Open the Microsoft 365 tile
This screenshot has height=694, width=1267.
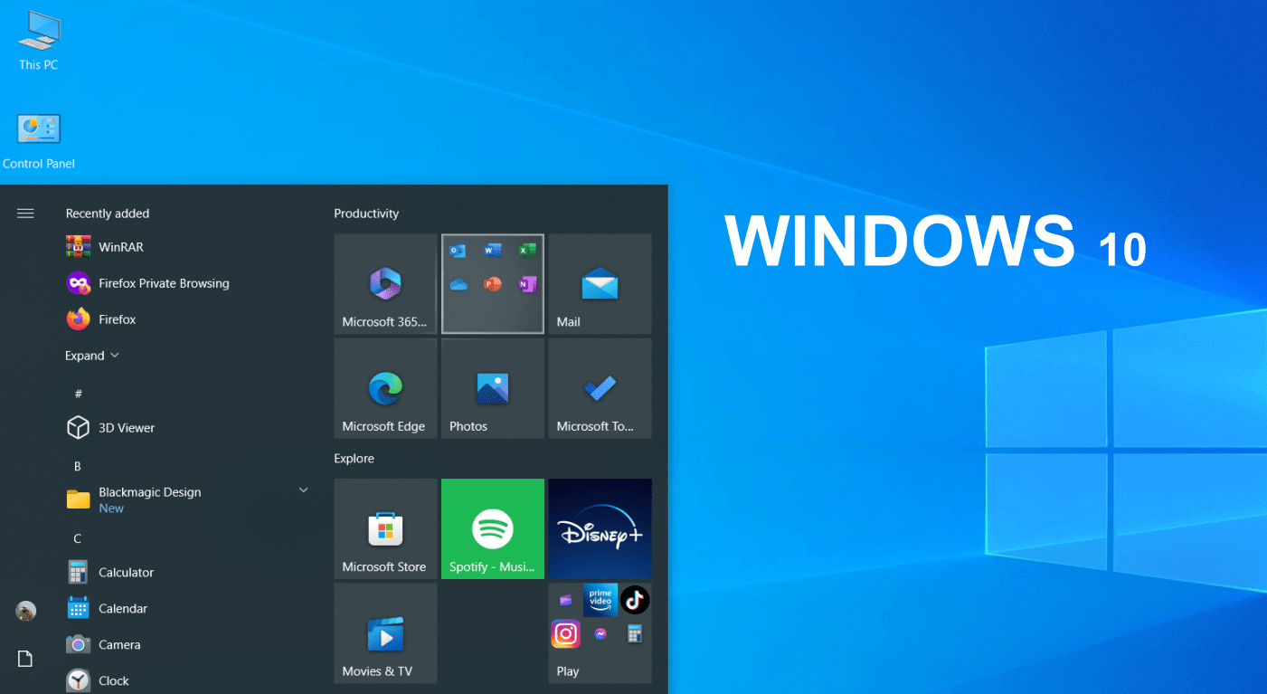[385, 284]
